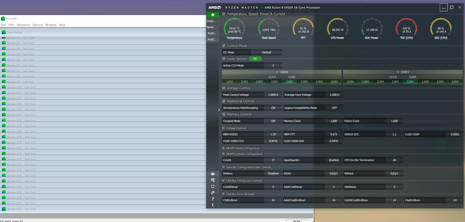Open the Help menu in Prime95
The image size is (465, 222).
click(62, 25)
